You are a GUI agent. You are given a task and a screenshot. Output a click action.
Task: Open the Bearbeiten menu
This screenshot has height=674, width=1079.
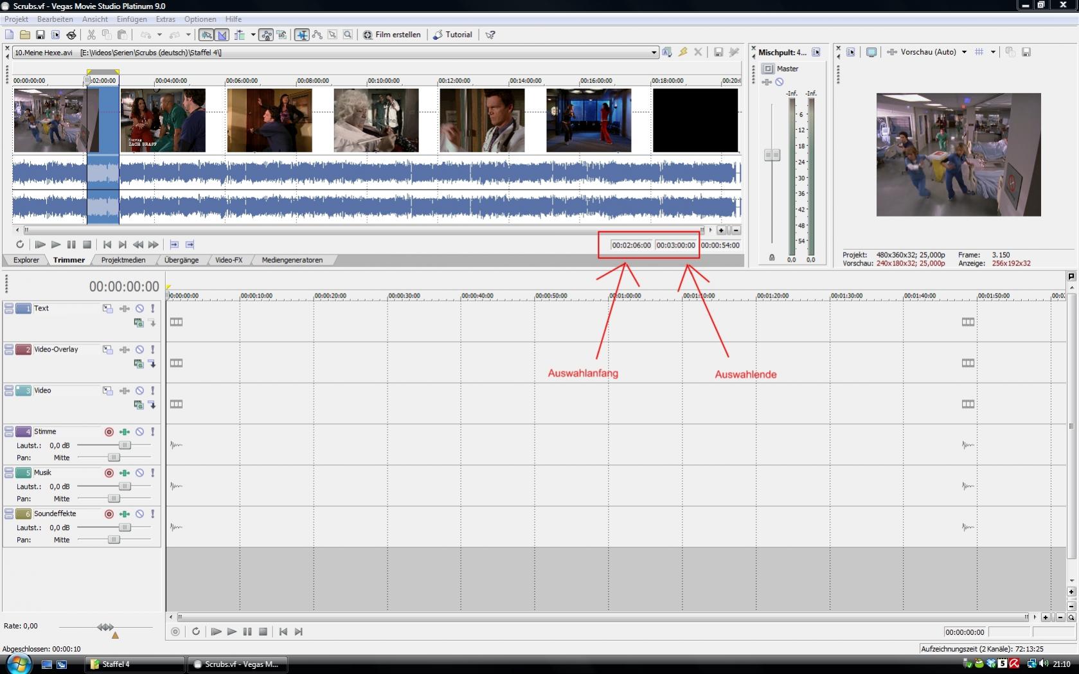click(x=55, y=19)
